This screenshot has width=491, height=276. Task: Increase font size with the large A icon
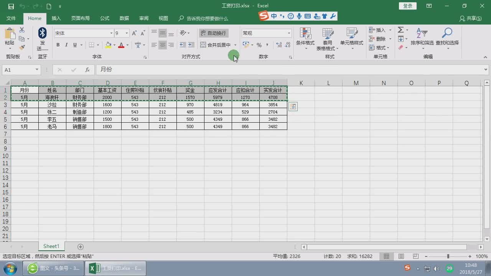[134, 33]
